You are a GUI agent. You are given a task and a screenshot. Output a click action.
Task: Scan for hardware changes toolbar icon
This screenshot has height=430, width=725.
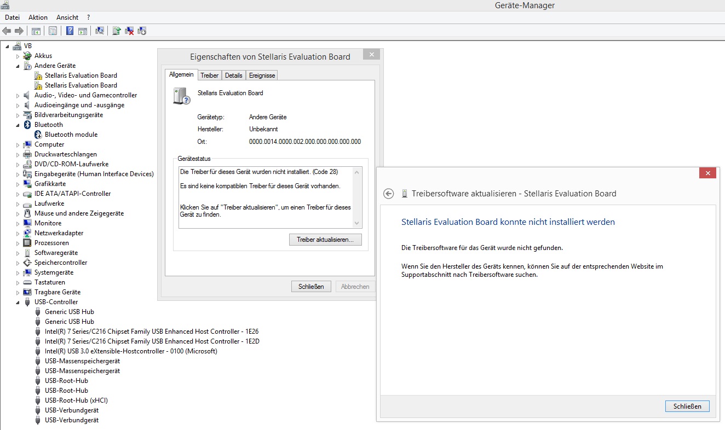pos(100,31)
